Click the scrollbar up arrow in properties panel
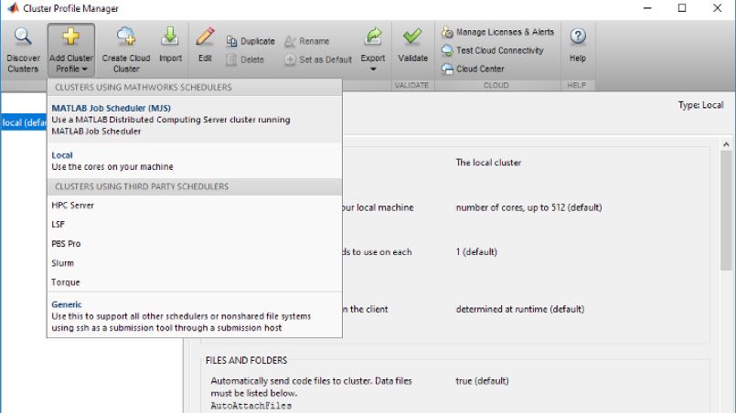 (x=728, y=144)
